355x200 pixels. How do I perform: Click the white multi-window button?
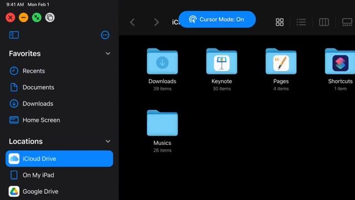[x=50, y=17]
